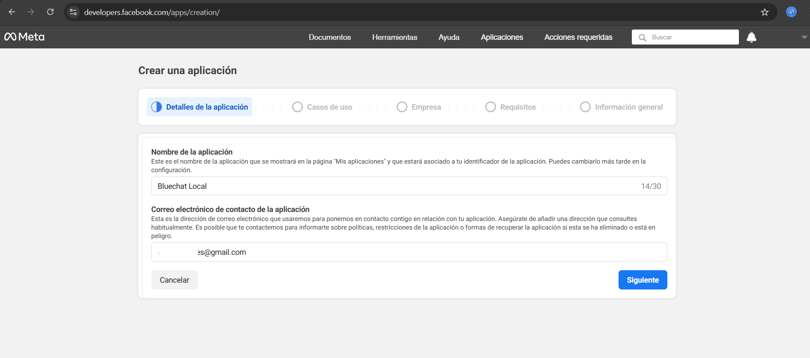Viewport: 810px width, 358px height.
Task: Focus the contact email input field
Action: 409,252
